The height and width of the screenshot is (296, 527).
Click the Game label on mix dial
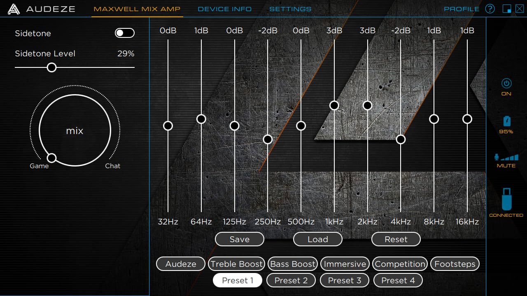click(39, 166)
